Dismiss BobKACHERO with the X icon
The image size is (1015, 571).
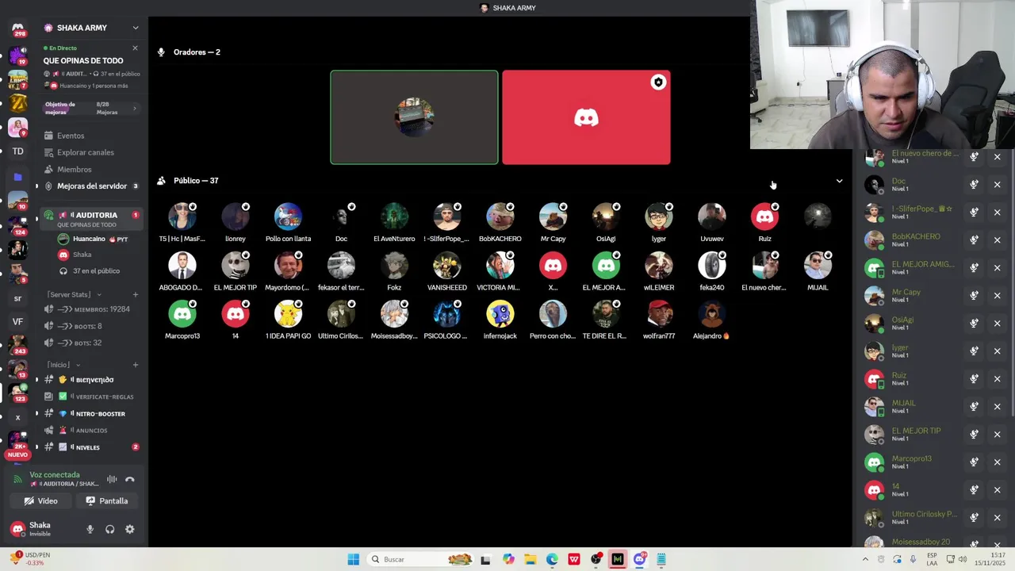(998, 240)
